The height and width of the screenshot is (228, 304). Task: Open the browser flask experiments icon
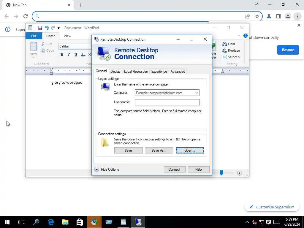point(269,17)
